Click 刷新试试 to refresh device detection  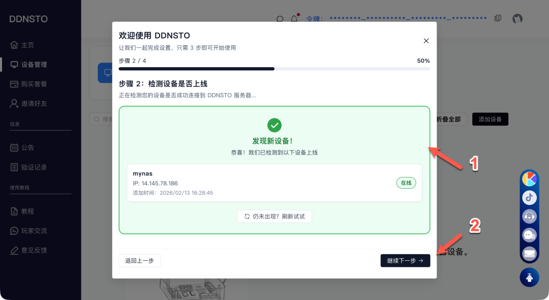274,216
